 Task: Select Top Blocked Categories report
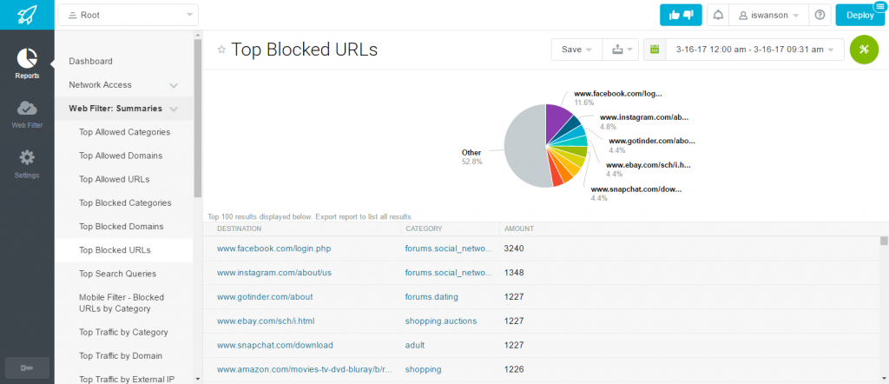click(x=123, y=203)
